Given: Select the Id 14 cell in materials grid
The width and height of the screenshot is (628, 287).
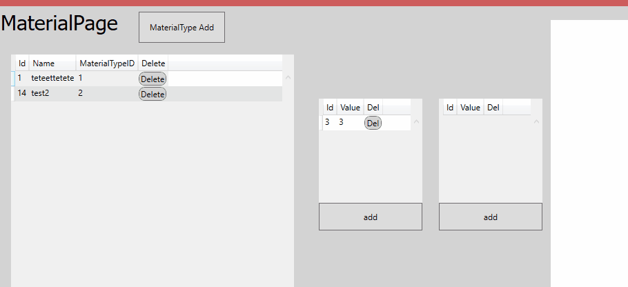Looking at the screenshot, I should click(x=21, y=94).
